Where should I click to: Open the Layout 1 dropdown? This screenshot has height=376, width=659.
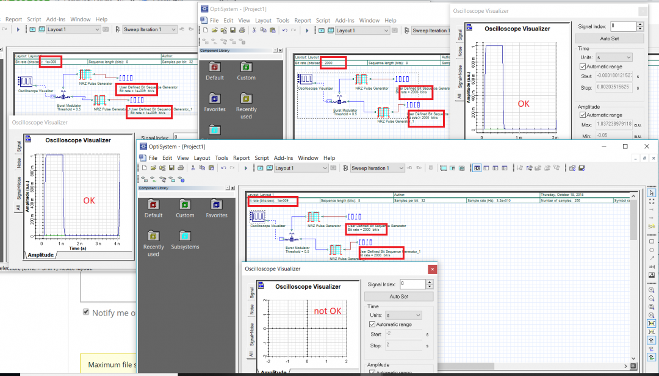point(325,168)
